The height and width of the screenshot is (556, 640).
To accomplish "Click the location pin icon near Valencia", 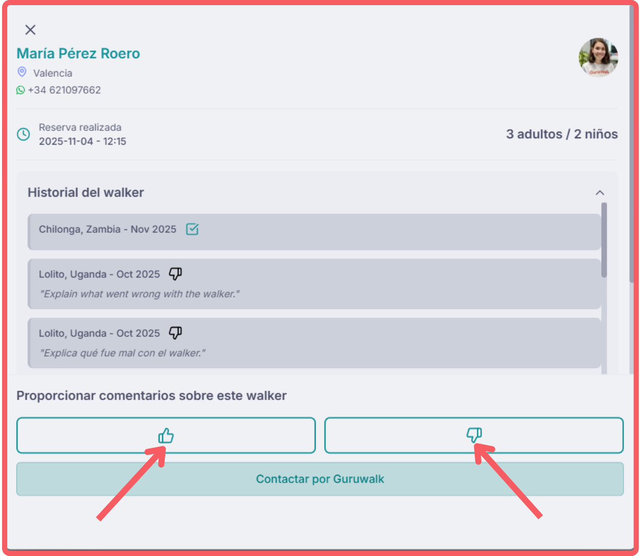I will click(x=22, y=72).
